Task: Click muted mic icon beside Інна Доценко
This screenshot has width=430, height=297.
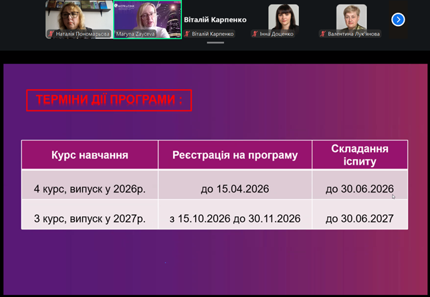Action: click(x=255, y=33)
